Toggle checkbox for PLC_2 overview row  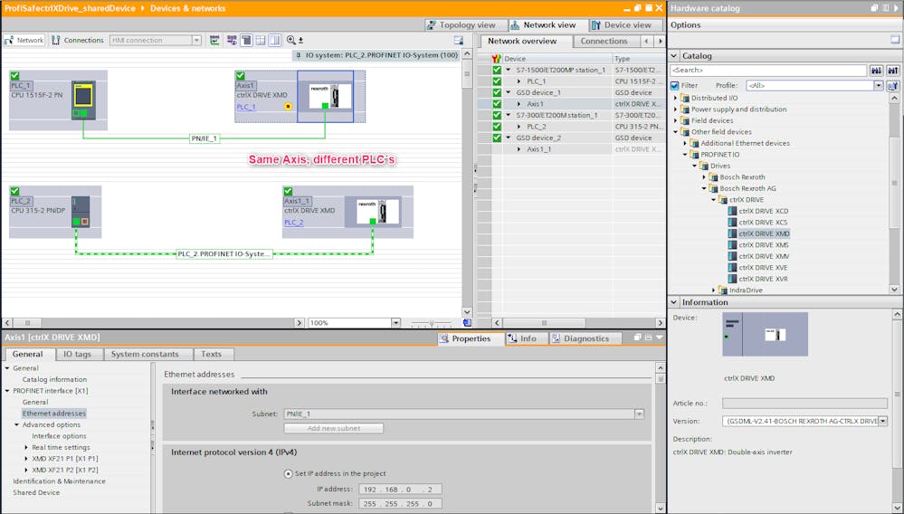pos(497,126)
